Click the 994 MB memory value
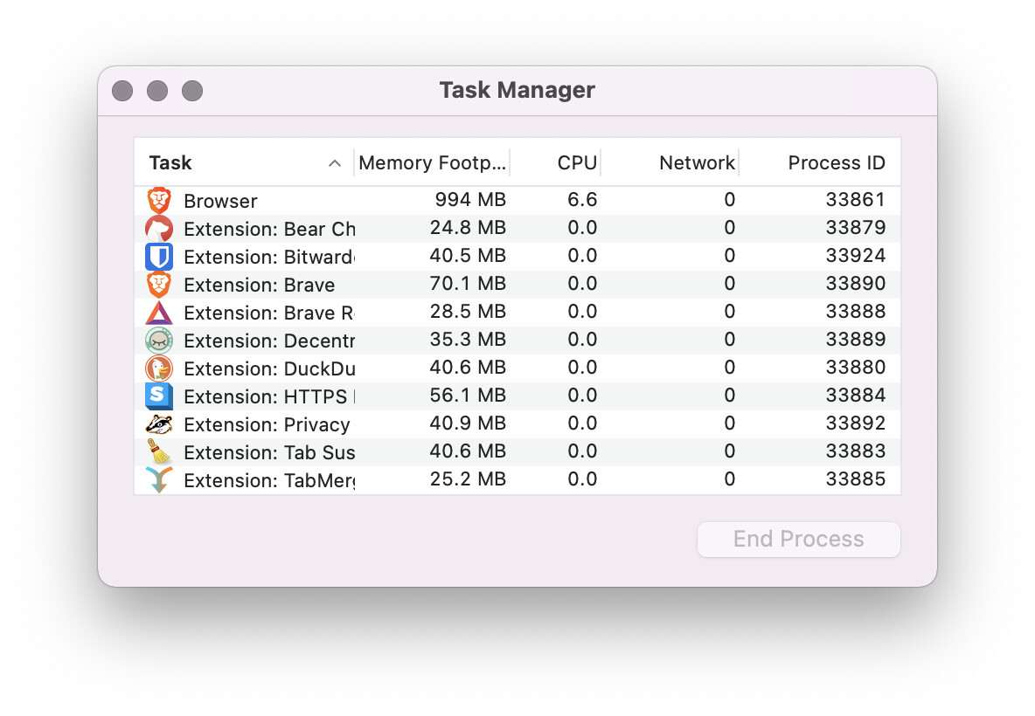The image size is (1035, 716). click(470, 200)
